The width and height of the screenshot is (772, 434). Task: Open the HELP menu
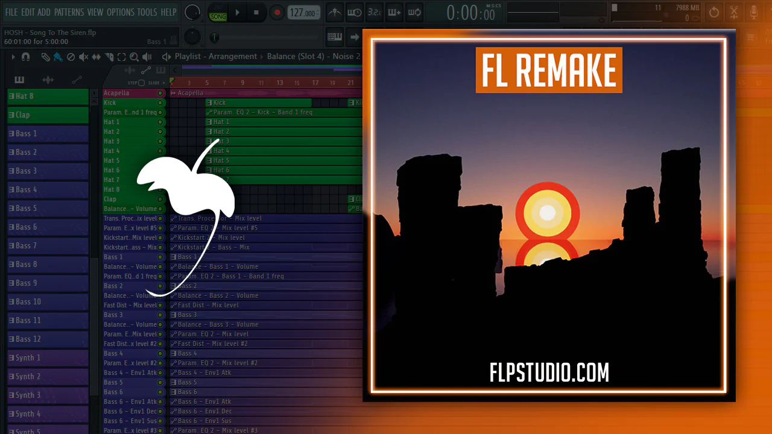tap(169, 12)
